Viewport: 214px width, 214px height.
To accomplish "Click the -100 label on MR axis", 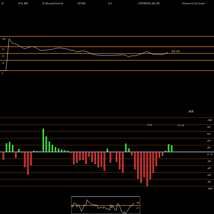I will pos(210,189).
